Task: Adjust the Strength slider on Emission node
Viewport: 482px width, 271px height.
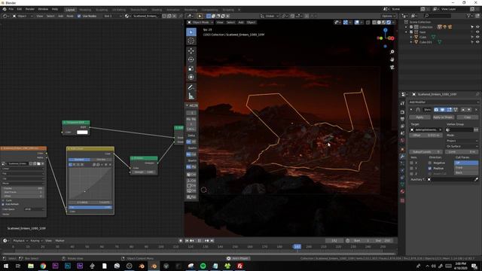Action: [x=144, y=172]
